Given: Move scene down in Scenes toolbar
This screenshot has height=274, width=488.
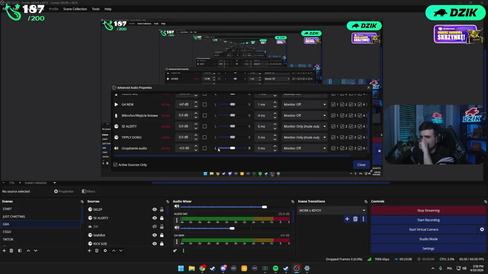Looking at the screenshot, I should pos(35,251).
